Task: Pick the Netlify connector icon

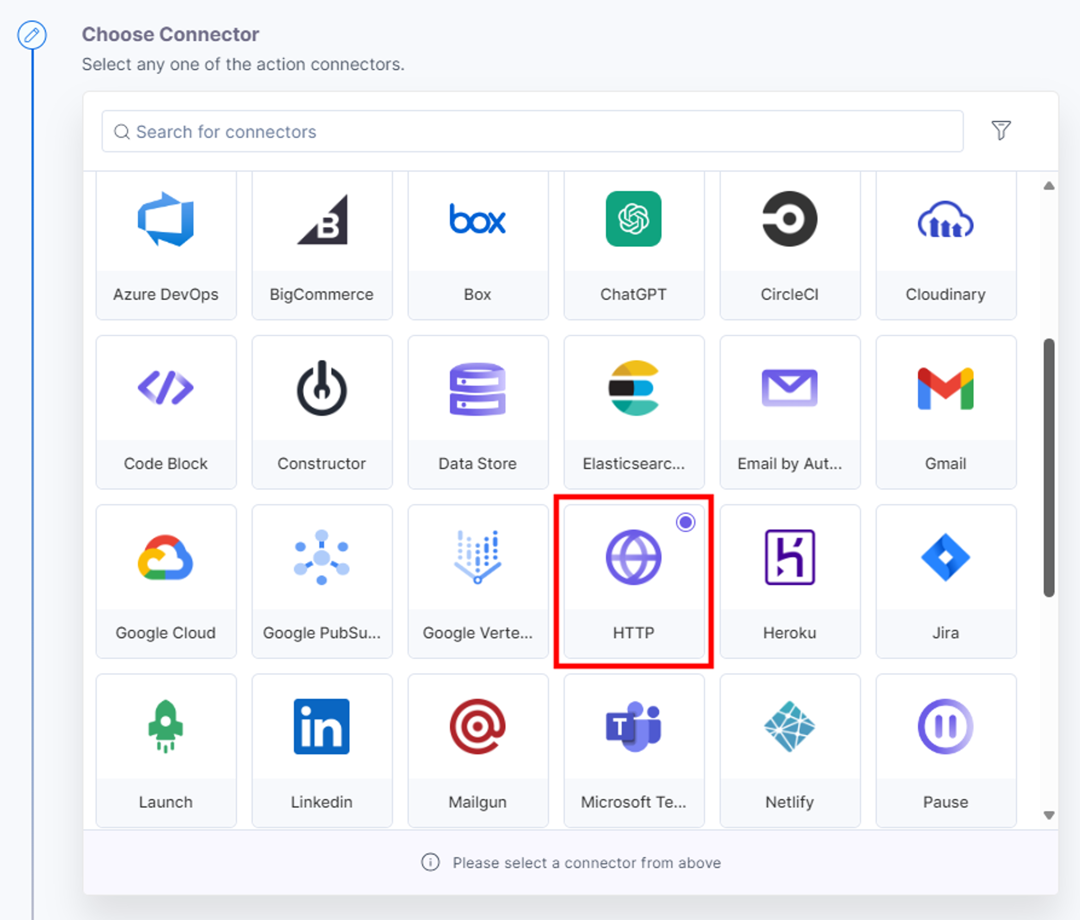Action: pyautogui.click(x=790, y=726)
